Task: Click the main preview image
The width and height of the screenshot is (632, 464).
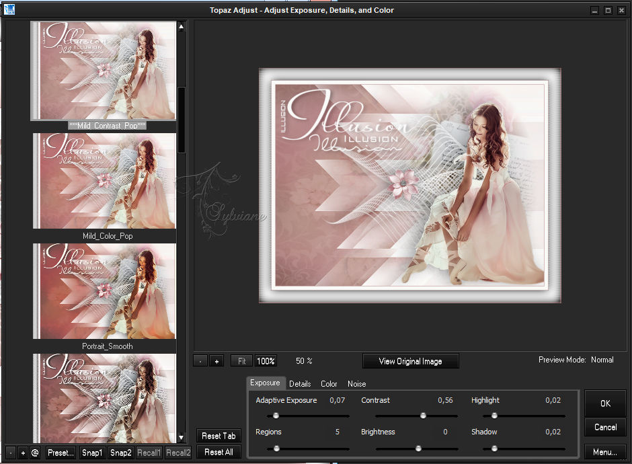Action: [410, 186]
